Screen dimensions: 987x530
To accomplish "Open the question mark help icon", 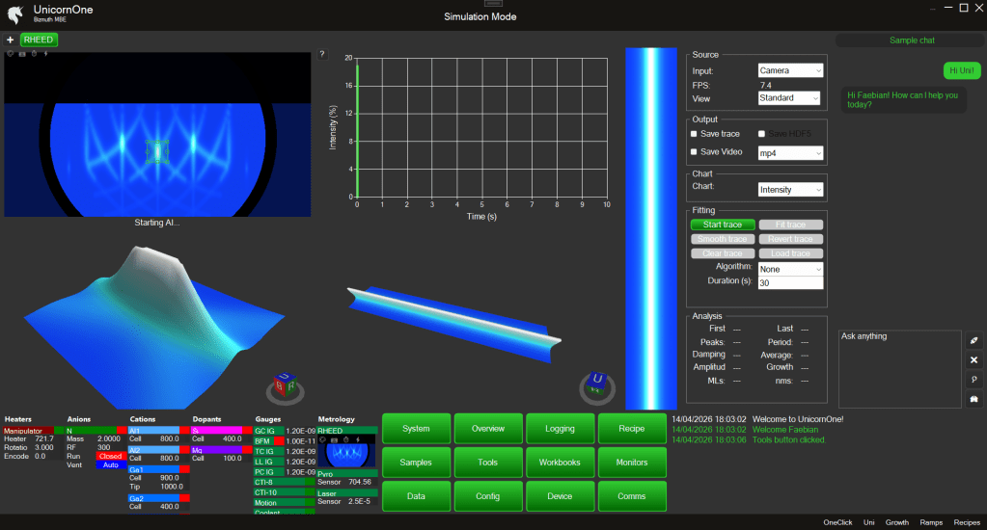I will pyautogui.click(x=322, y=54).
